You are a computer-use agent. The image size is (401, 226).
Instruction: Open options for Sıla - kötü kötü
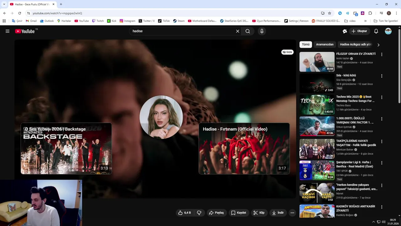[382, 76]
